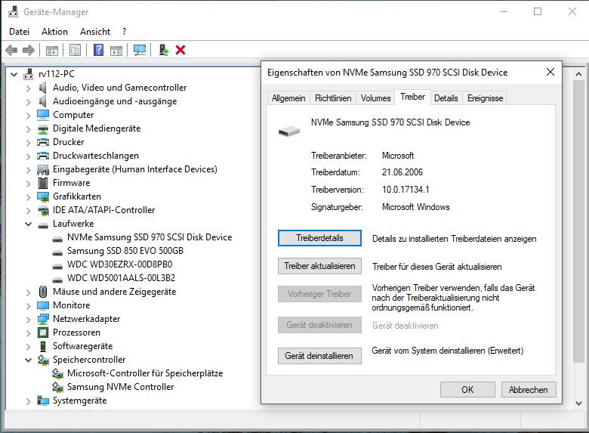
Task: Switch to the Allgemein tab
Action: (x=288, y=98)
